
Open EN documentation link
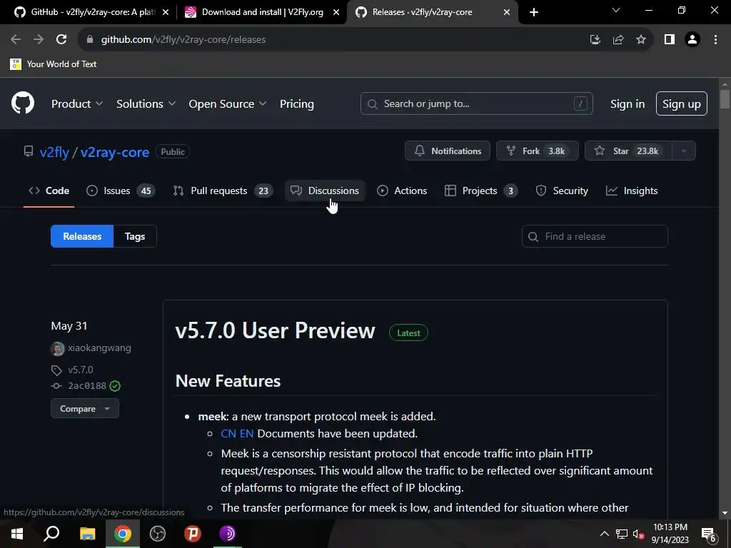(246, 434)
